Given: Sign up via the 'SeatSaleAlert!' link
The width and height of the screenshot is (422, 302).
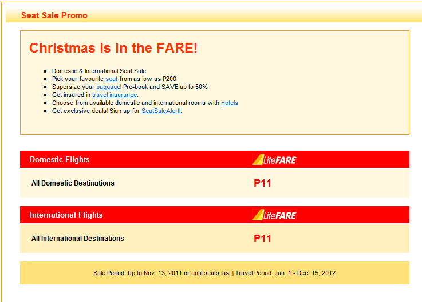Looking at the screenshot, I should pos(161,111).
